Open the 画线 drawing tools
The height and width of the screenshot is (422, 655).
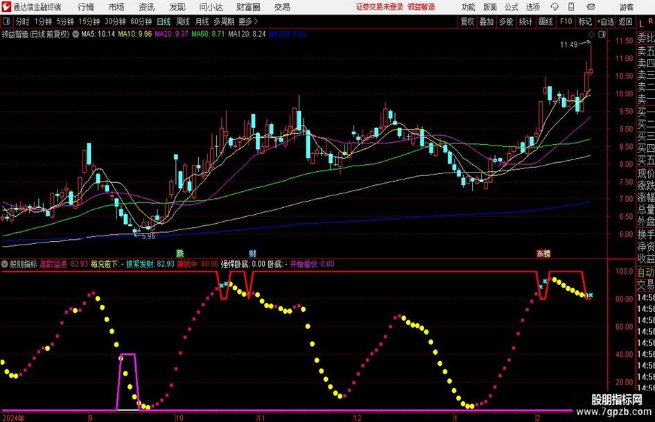point(545,21)
